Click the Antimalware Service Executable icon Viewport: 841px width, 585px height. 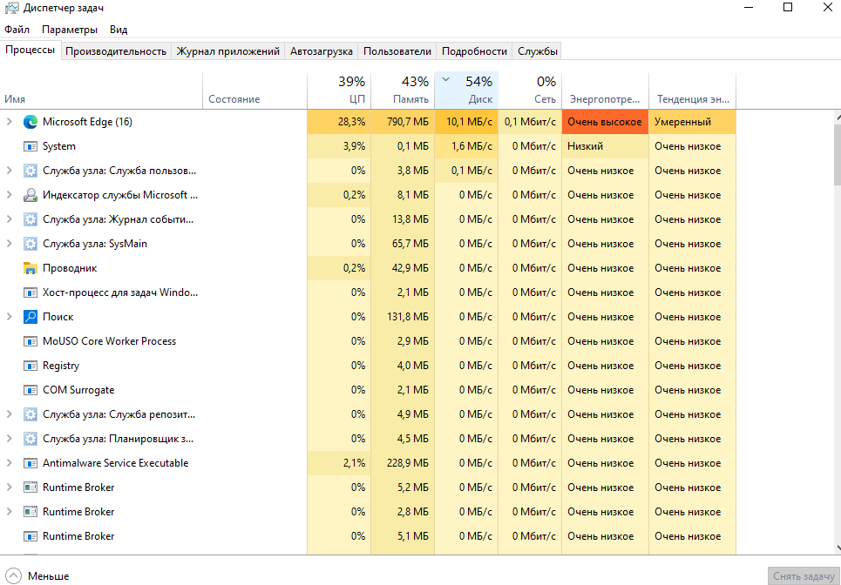31,463
